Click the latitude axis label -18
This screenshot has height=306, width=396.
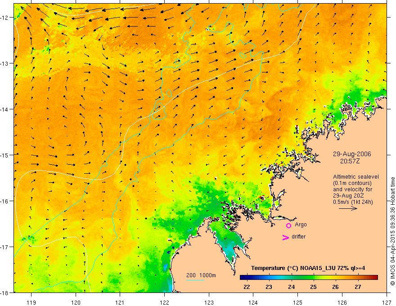[x=4, y=292]
